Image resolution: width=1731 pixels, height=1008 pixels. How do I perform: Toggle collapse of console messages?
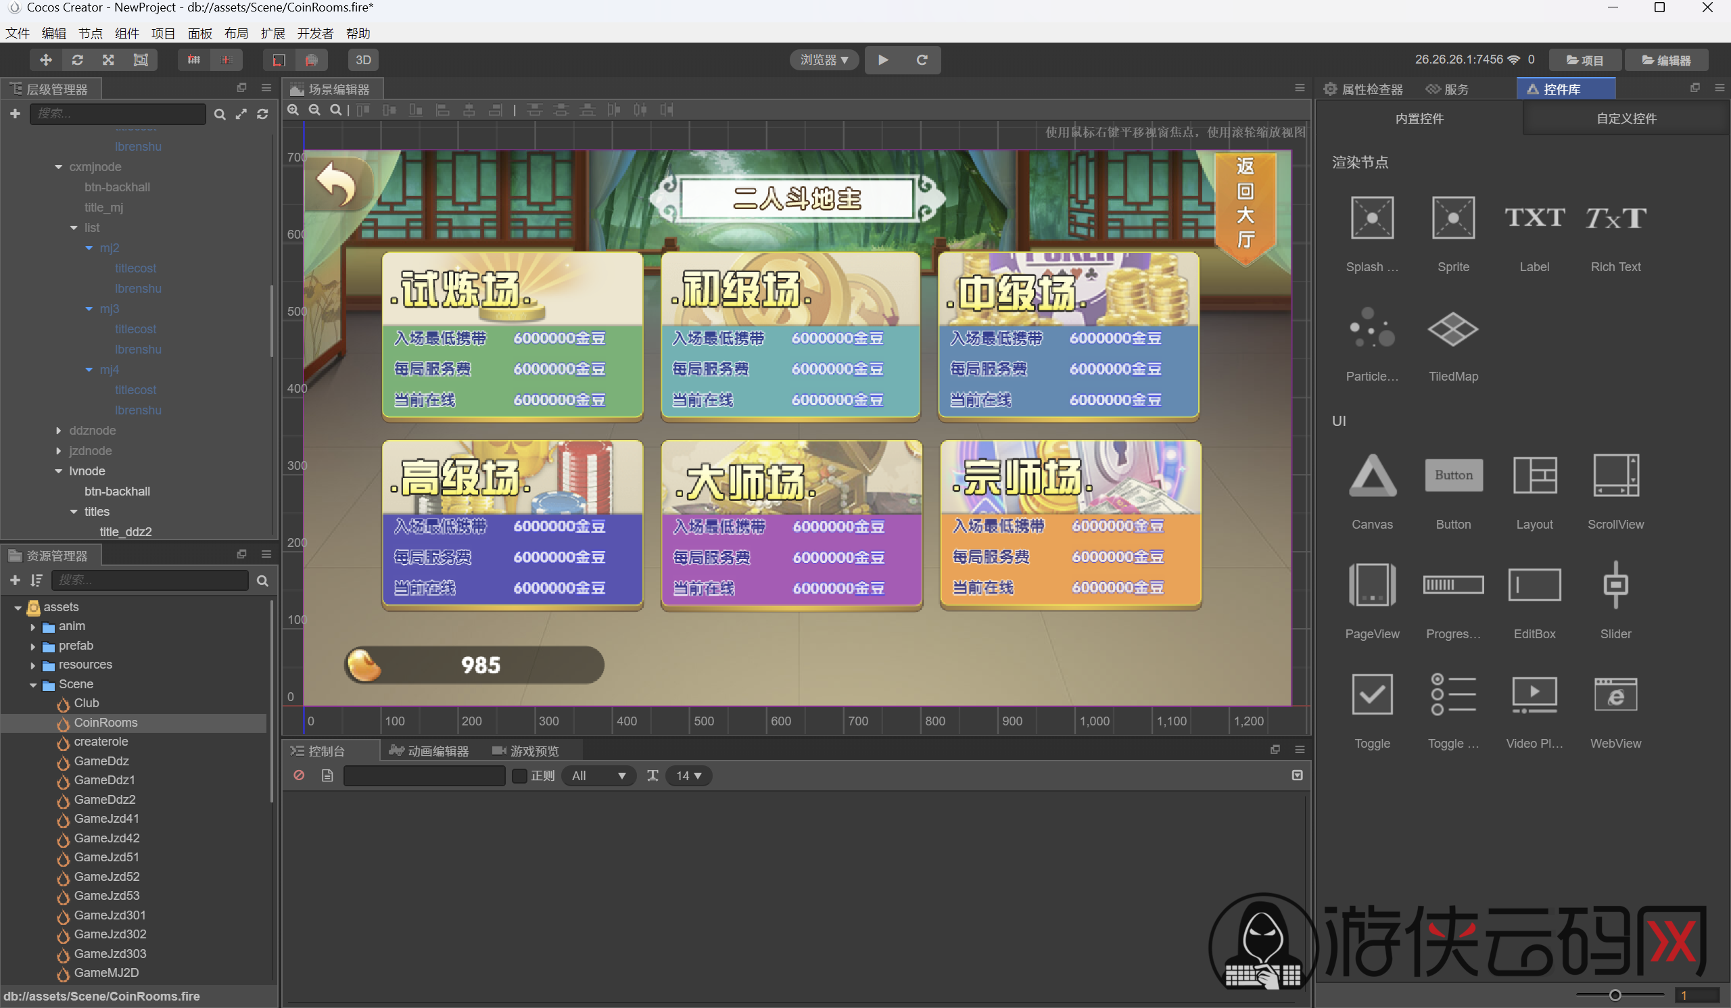[x=1297, y=775]
